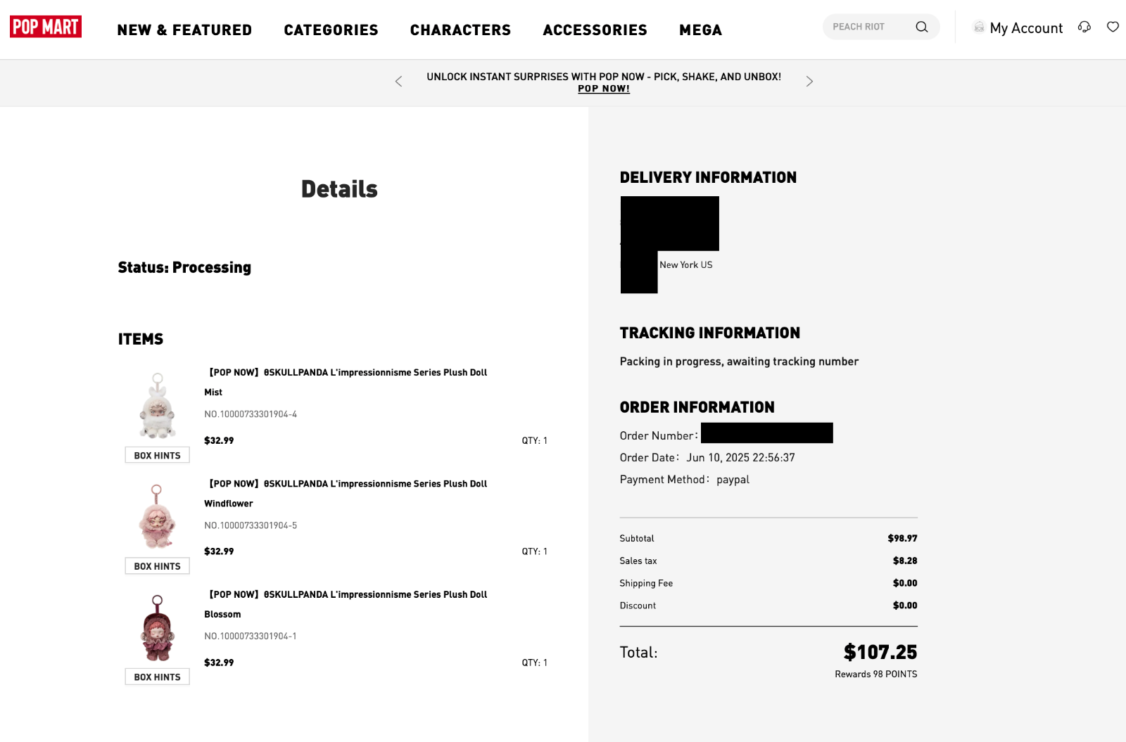The height and width of the screenshot is (742, 1126).
Task: Open the NEW & FEATURED menu
Action: pos(184,30)
